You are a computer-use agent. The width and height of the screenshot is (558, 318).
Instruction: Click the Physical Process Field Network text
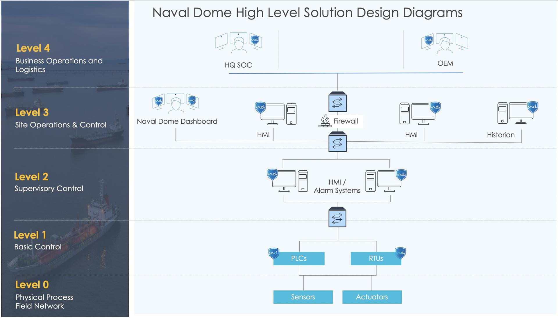coord(44,301)
